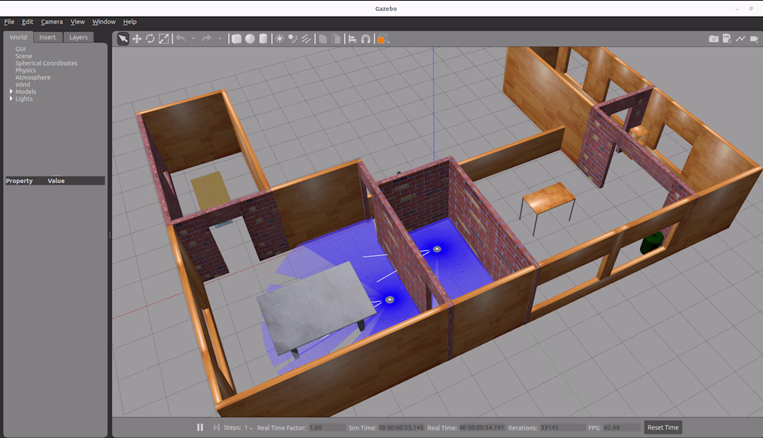Select Scene in the world tree
This screenshot has width=763, height=438.
pos(24,56)
